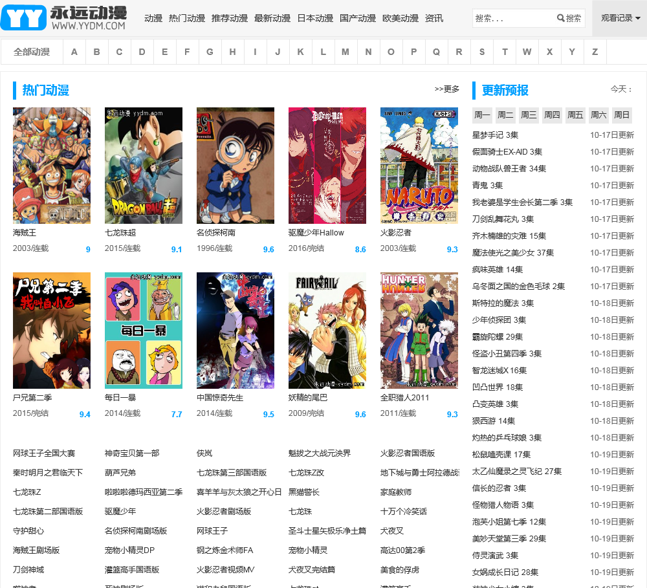Select the 全部动漫 filter tab
Viewport: 647px width, 588px height.
[32, 52]
